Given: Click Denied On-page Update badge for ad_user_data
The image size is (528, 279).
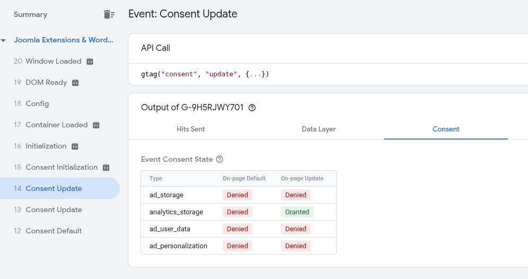Looking at the screenshot, I should tap(296, 229).
